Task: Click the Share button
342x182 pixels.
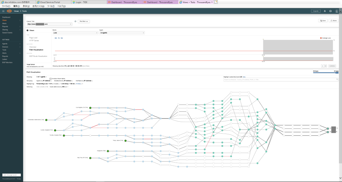Action: (x=333, y=21)
